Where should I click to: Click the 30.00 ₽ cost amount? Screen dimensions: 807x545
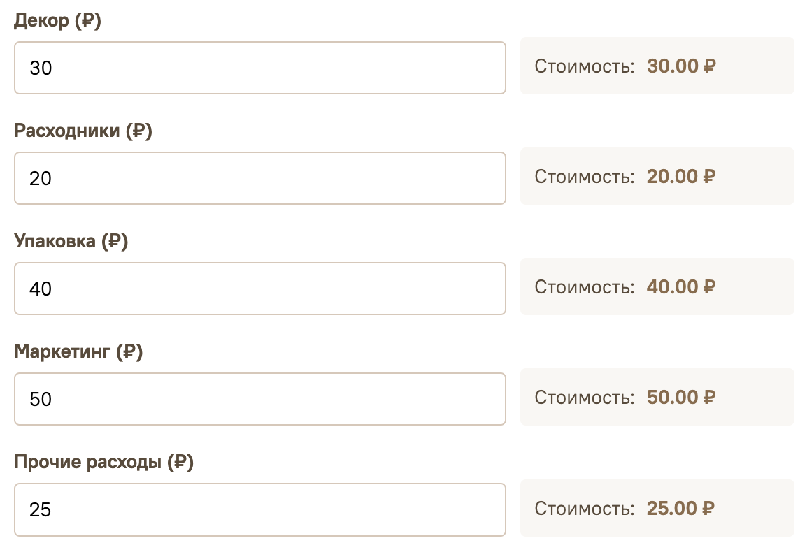click(681, 66)
